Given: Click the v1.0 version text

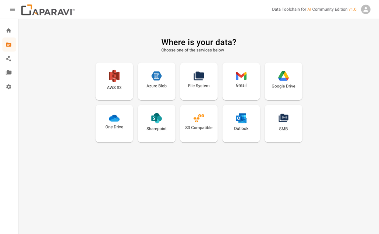Looking at the screenshot, I should pos(353,10).
